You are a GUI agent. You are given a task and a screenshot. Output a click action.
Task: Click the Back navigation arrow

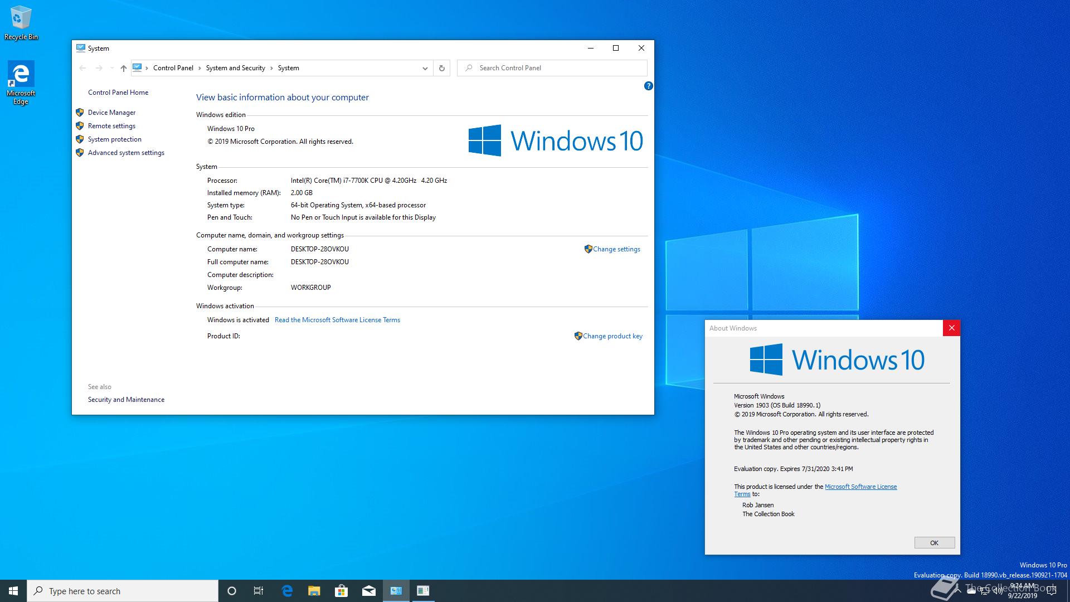click(x=82, y=68)
